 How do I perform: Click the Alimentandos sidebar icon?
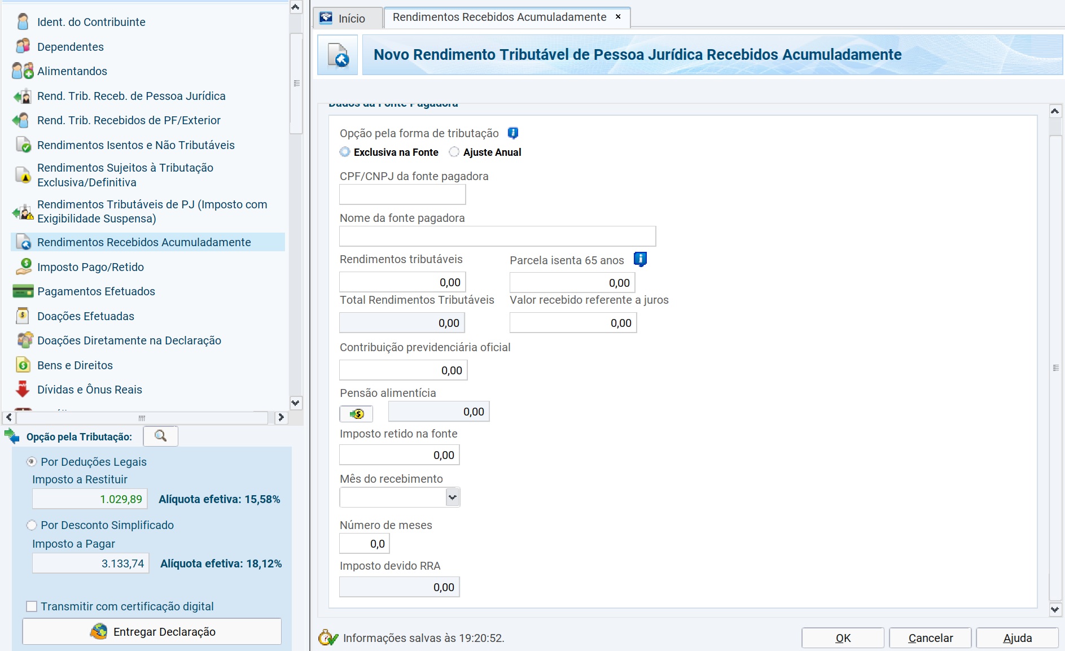point(23,71)
